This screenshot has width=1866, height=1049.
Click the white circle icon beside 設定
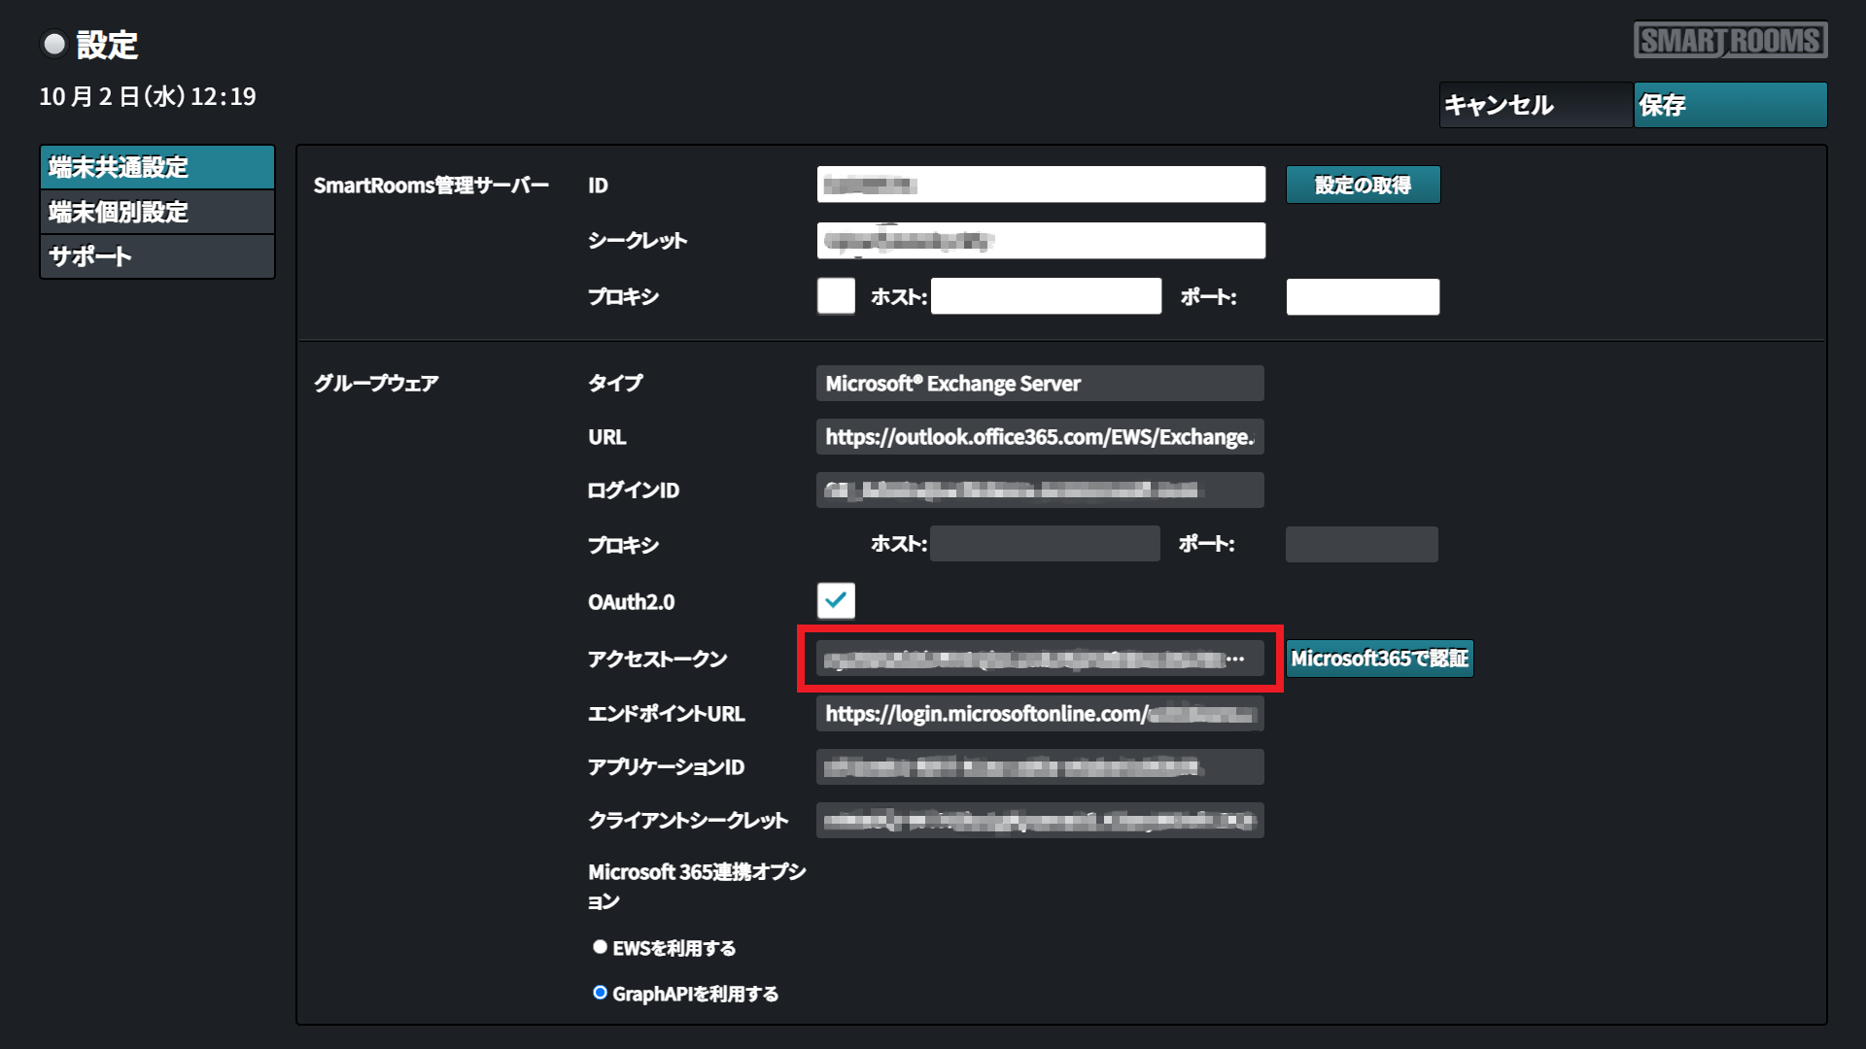[54, 44]
